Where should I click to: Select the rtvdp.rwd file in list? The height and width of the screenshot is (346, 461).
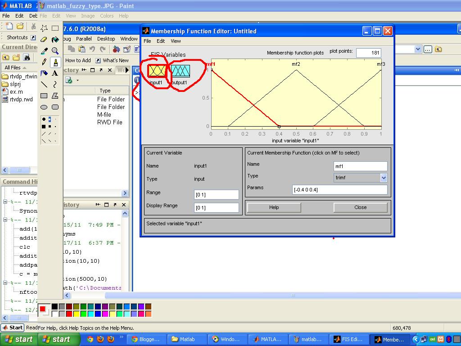point(18,100)
